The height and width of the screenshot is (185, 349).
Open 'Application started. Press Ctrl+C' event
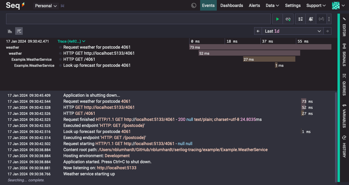(x=107, y=162)
